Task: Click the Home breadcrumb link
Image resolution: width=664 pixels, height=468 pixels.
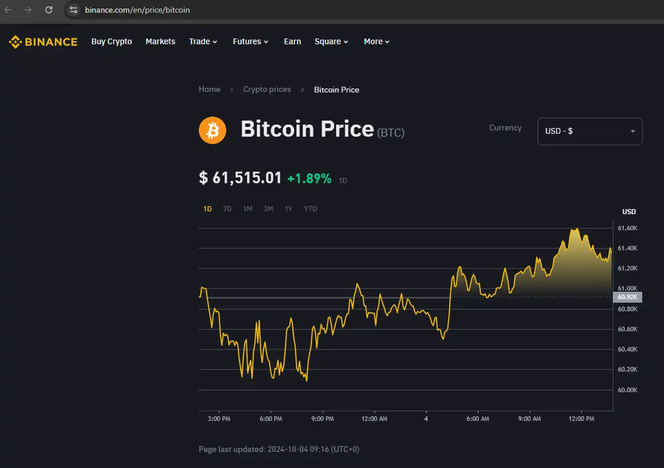Action: point(209,90)
